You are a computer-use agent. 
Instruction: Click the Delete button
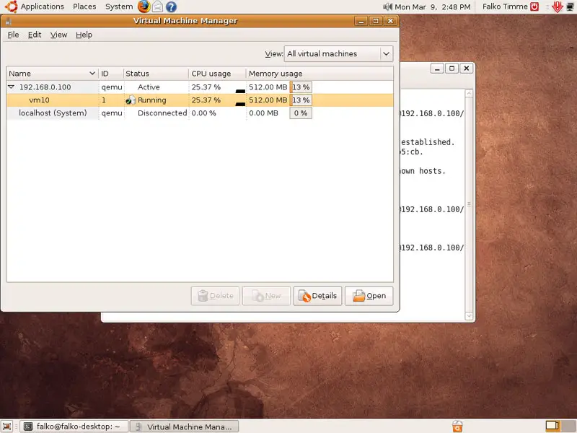[x=215, y=296]
